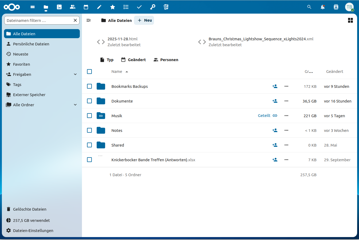Open the Photos app icon
The width and height of the screenshot is (359, 240).
pos(59,7)
